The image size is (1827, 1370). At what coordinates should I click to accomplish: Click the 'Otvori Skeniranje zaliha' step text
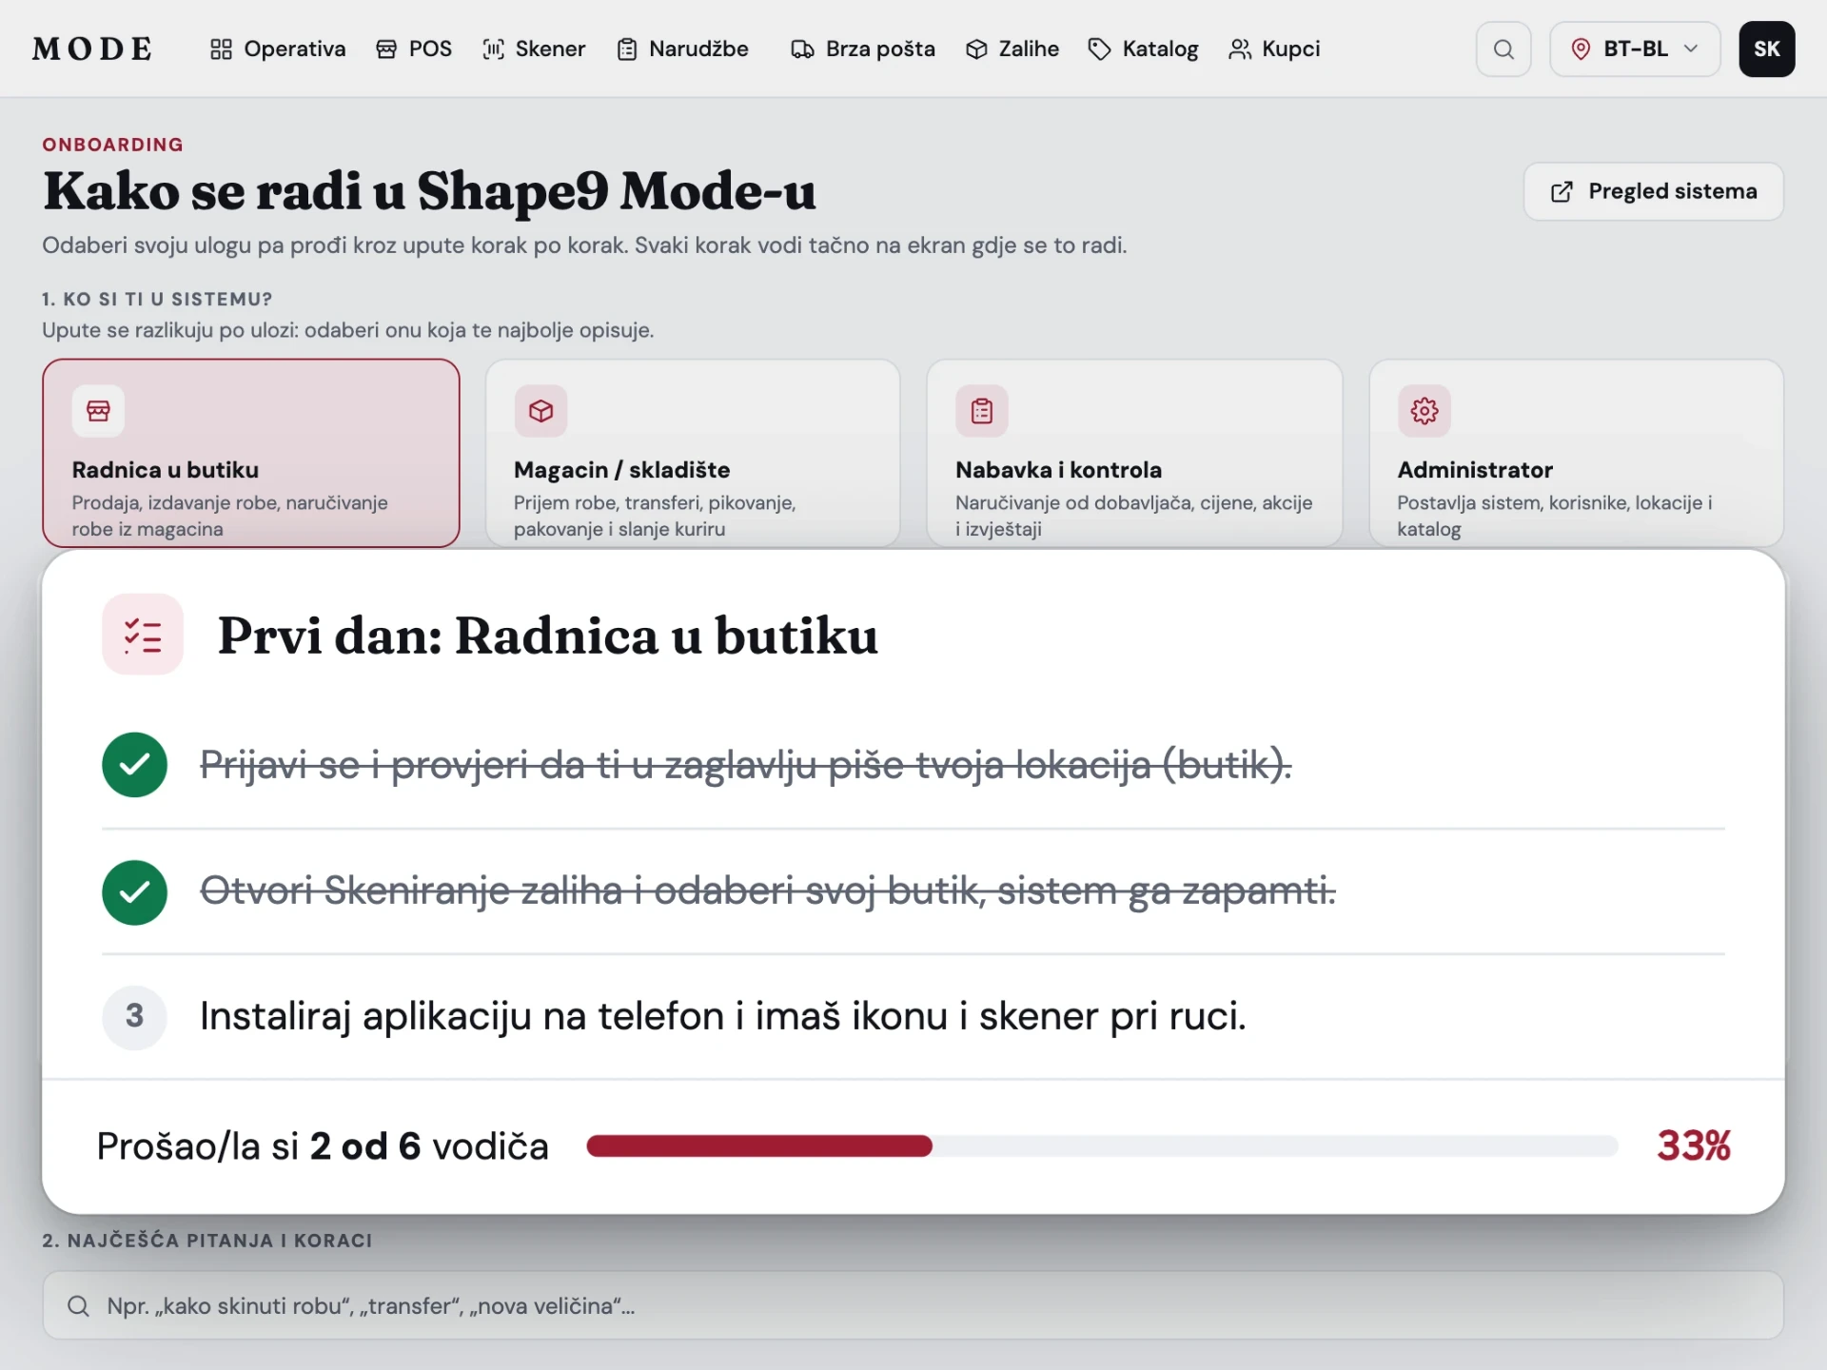click(x=767, y=891)
